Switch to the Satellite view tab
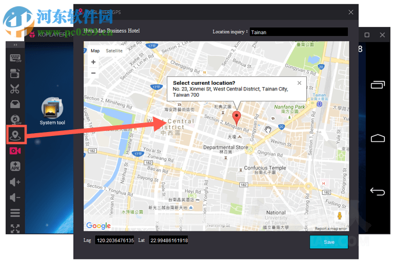 (114, 51)
